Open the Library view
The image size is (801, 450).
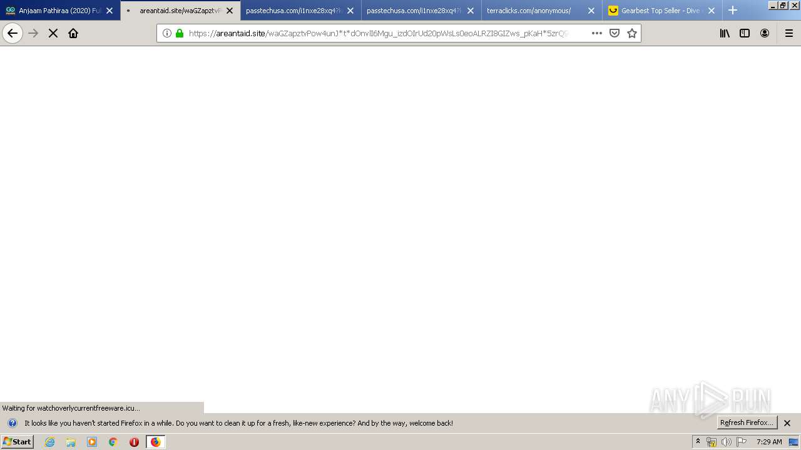point(725,33)
